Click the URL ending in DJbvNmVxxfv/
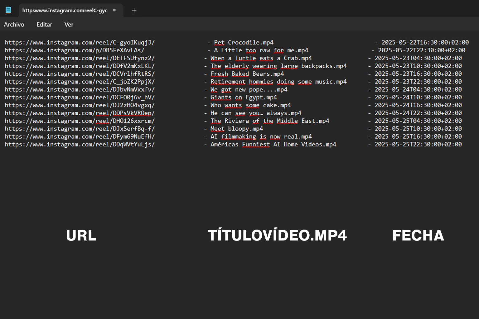This screenshot has height=319, width=479. pyautogui.click(x=80, y=90)
